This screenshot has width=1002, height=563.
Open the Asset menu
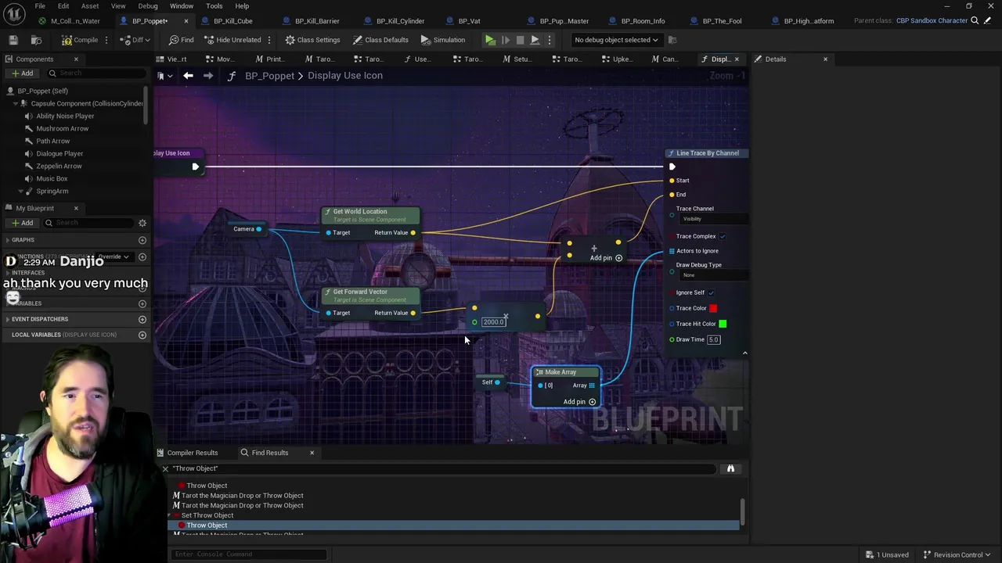(x=90, y=5)
